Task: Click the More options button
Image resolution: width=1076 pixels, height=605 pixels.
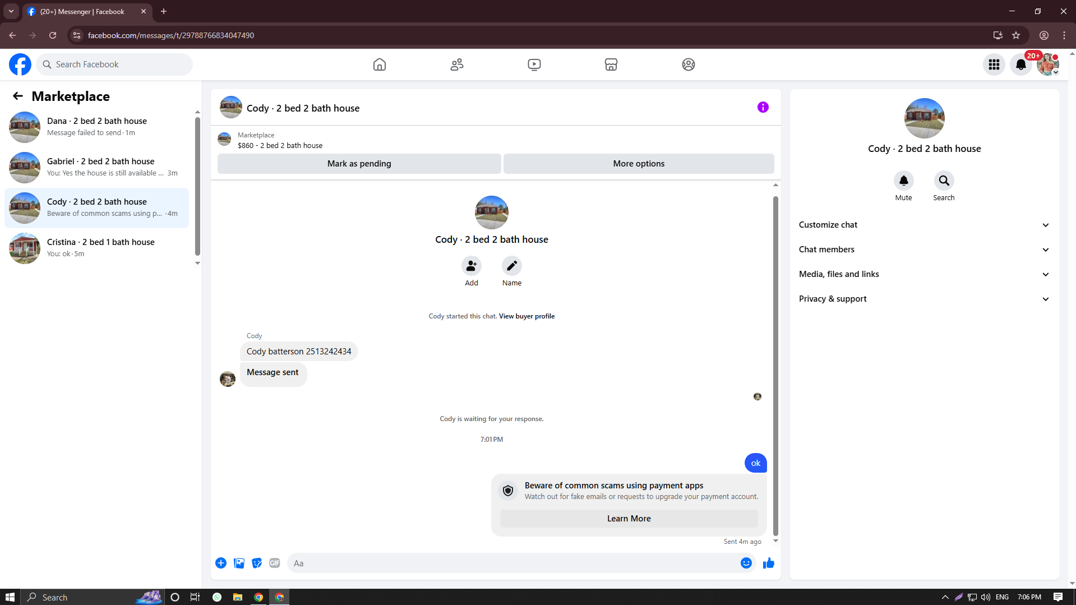Action: [x=639, y=164]
